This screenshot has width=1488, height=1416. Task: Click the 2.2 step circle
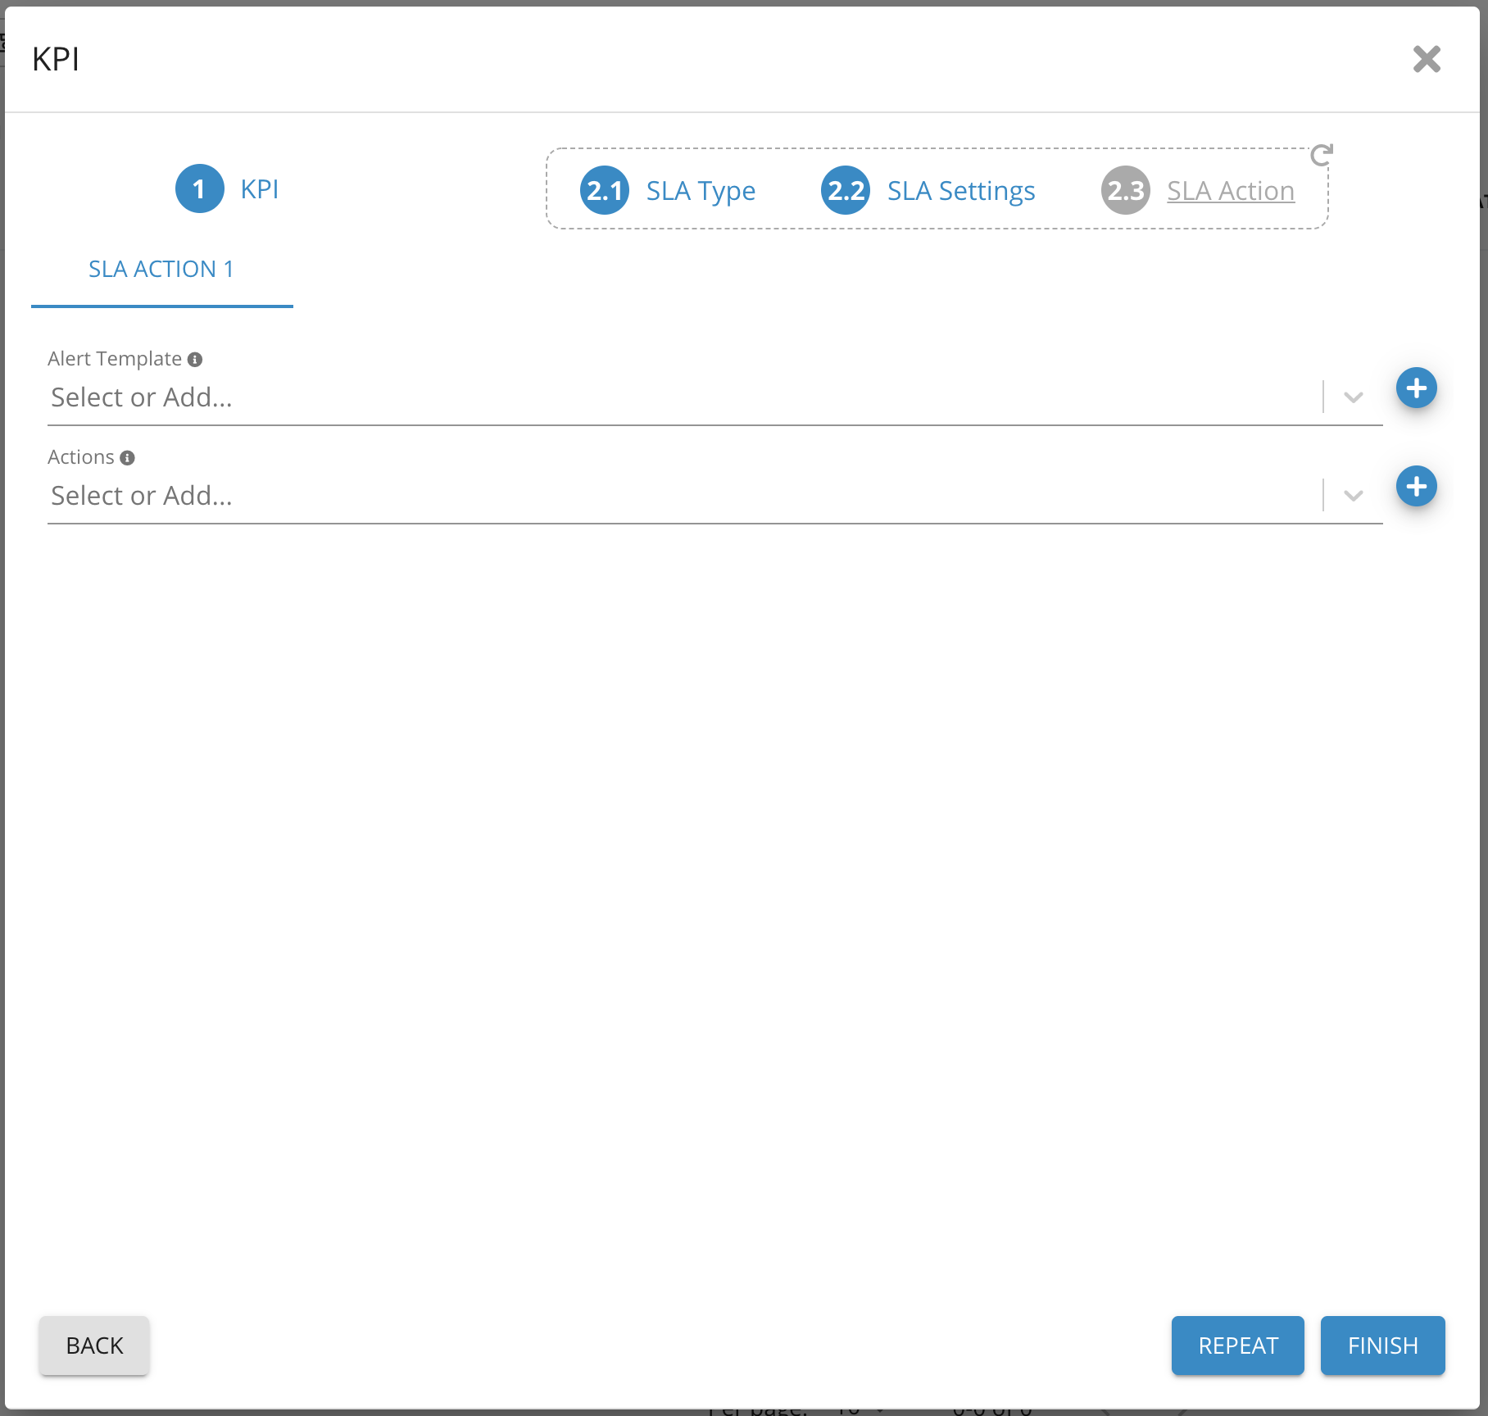tap(845, 191)
